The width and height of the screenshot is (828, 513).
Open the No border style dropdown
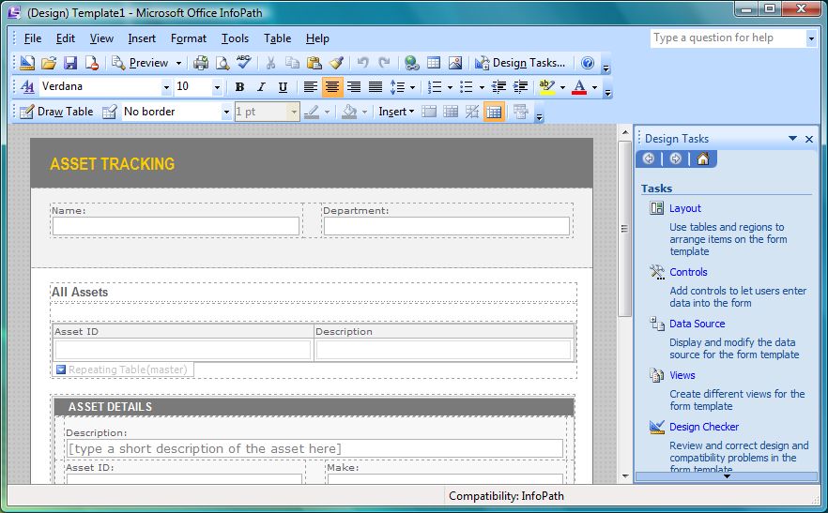click(x=226, y=112)
